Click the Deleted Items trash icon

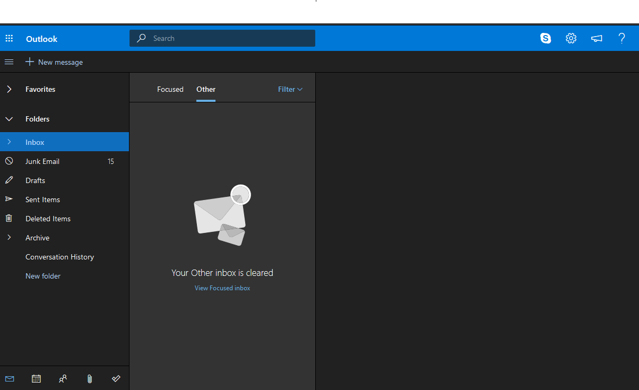[9, 218]
